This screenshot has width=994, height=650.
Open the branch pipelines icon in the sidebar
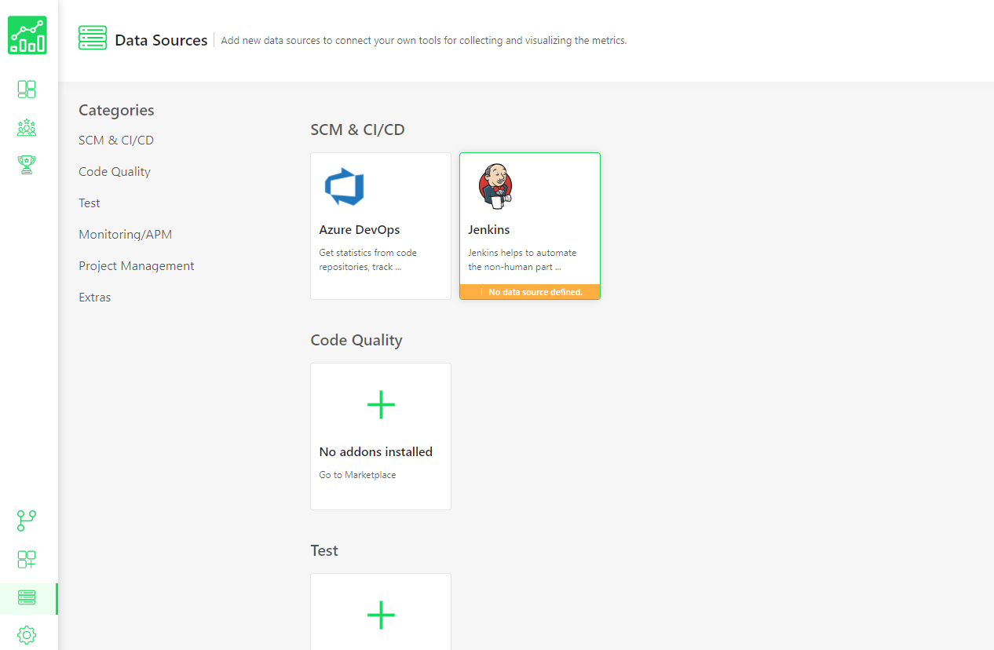[x=27, y=520]
